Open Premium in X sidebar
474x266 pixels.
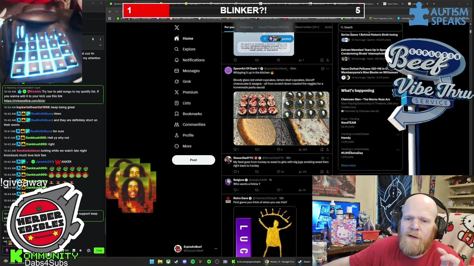click(x=186, y=92)
